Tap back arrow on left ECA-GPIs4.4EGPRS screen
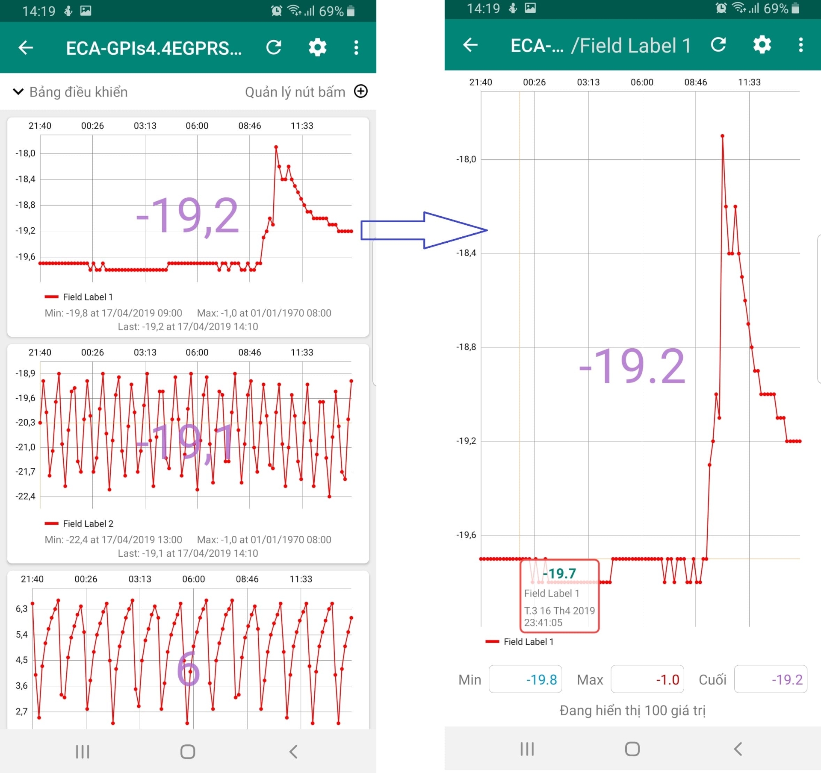Image resolution: width=821 pixels, height=773 pixels. coord(26,47)
